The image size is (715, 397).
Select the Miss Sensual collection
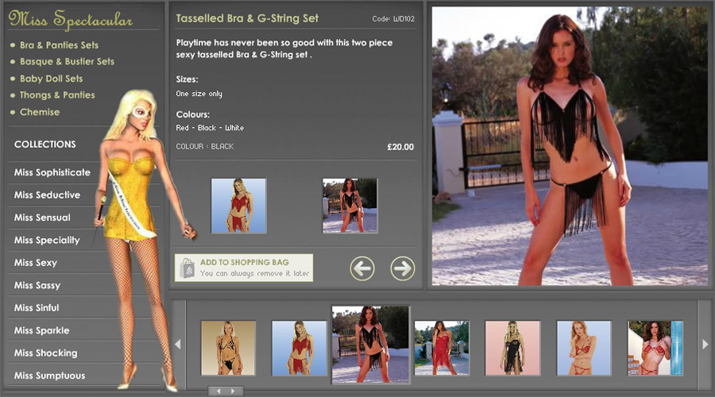tap(42, 218)
